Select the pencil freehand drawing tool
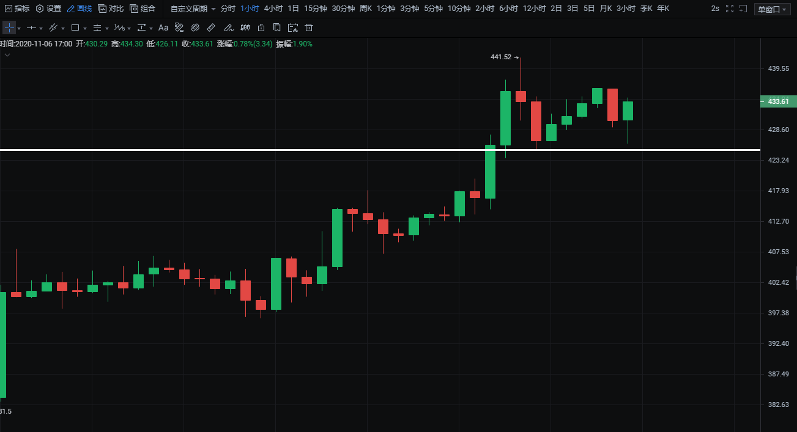This screenshot has width=797, height=432. pyautogui.click(x=228, y=28)
